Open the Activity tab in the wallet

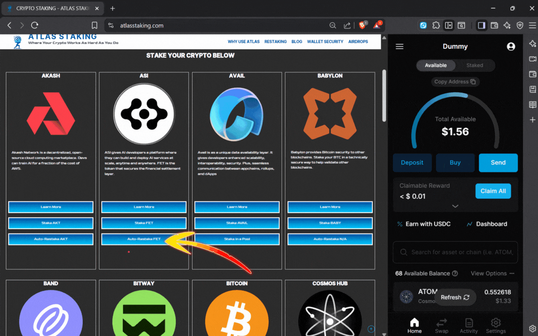point(469,325)
